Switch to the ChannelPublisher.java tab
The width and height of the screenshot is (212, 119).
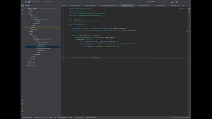[144, 6]
